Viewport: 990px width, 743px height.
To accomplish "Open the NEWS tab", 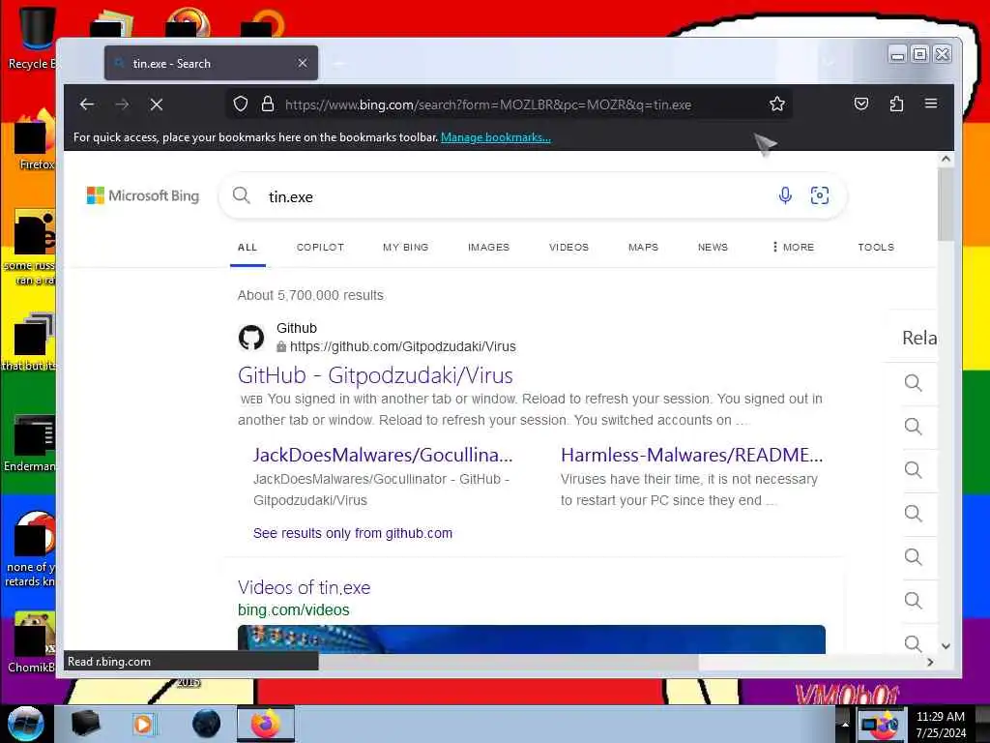I will point(713,247).
